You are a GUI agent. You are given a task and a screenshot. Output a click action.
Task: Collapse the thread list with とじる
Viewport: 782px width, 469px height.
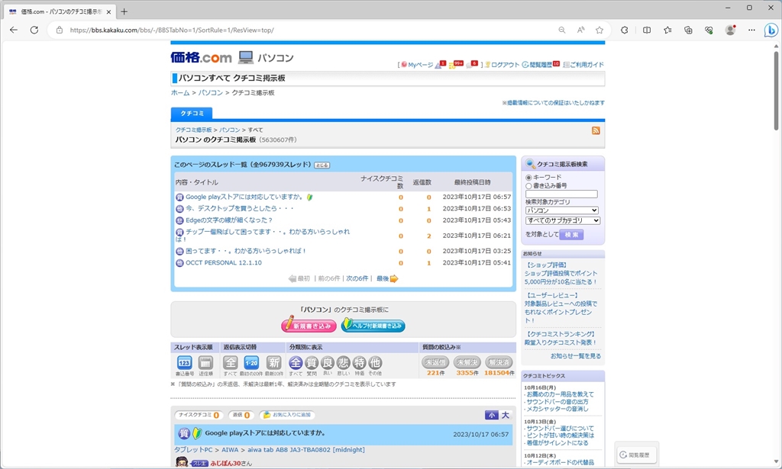click(322, 165)
